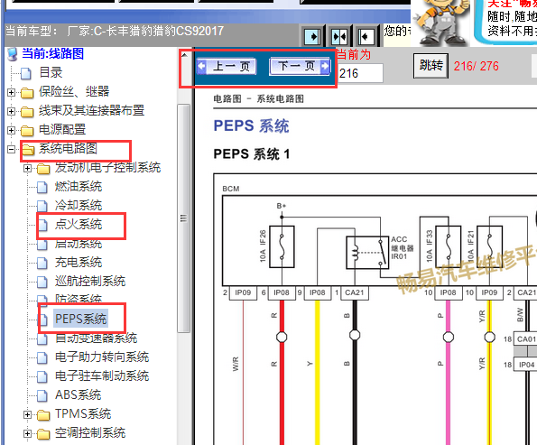Screen dimensions: 537x445
Task: Expand the 保险丝、继器 folder
Action: (11, 92)
